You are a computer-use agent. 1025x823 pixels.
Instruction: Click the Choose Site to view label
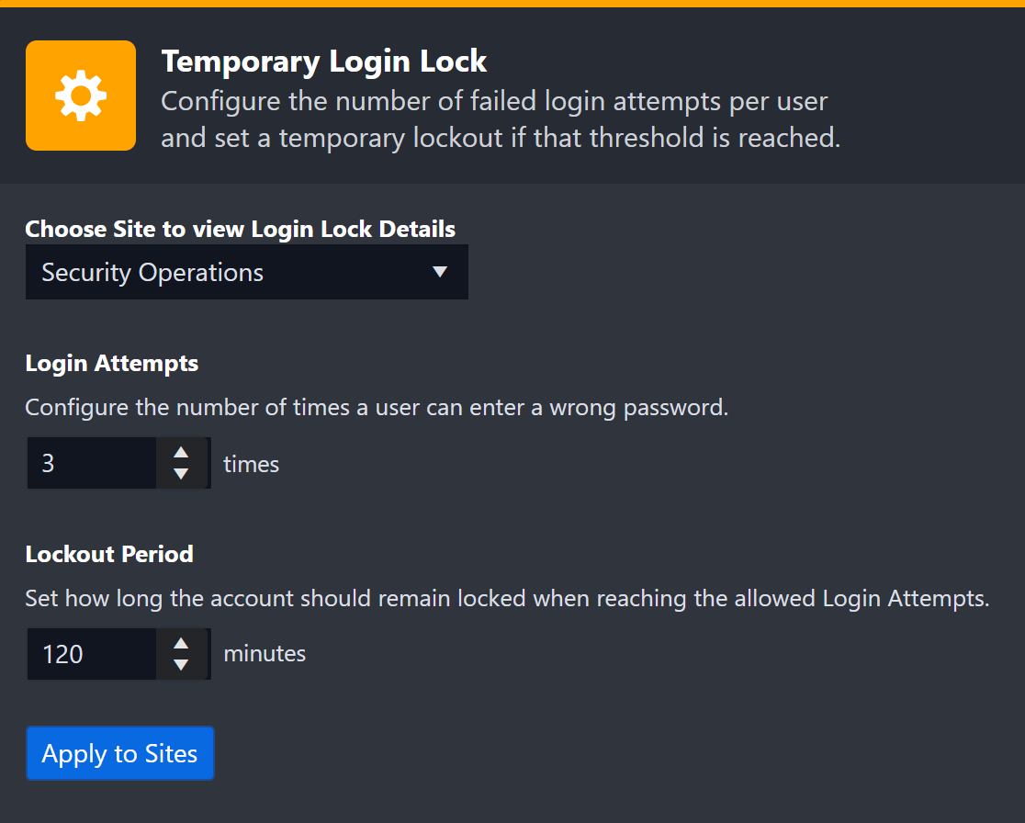pyautogui.click(x=241, y=230)
